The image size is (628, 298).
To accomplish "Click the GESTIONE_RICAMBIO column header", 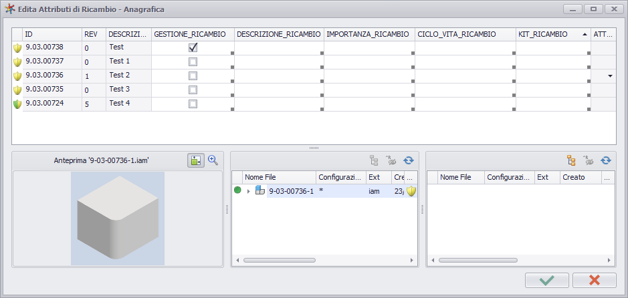I will 193,34.
